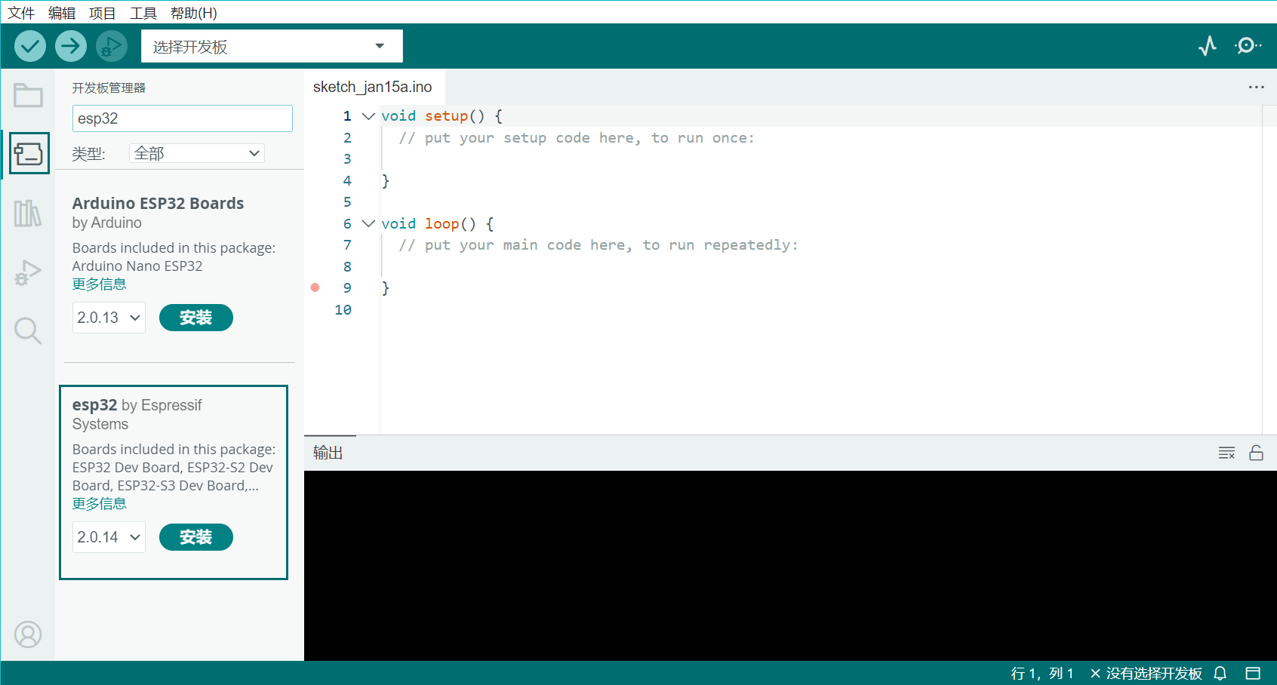This screenshot has width=1277, height=685.
Task: Open the Library Manager sidebar icon
Action: pos(28,213)
